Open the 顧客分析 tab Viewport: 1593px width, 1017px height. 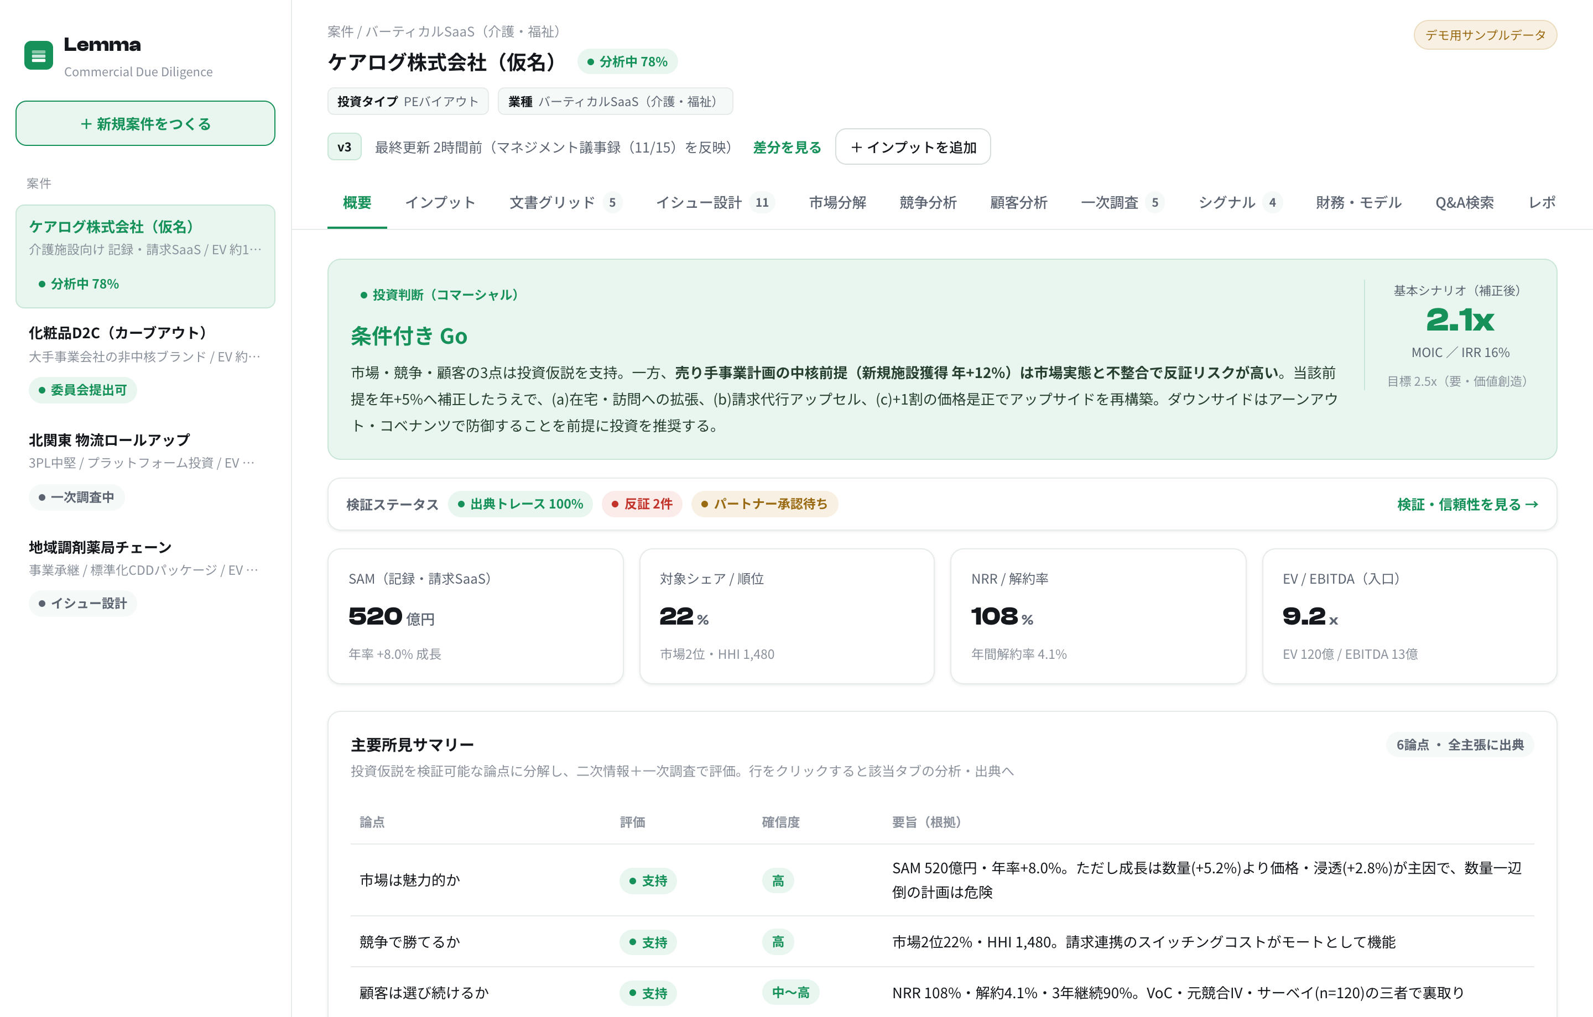tap(1019, 202)
